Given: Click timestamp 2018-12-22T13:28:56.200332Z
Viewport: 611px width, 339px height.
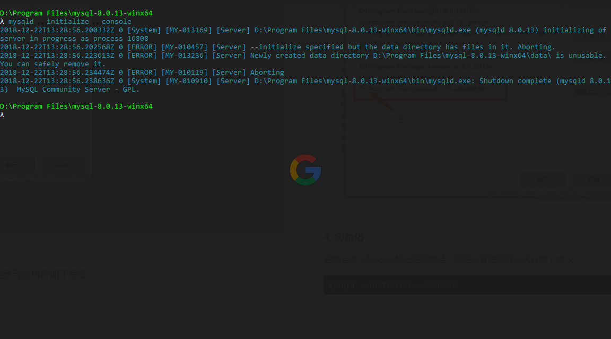Looking at the screenshot, I should click(x=57, y=30).
